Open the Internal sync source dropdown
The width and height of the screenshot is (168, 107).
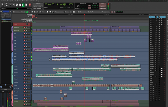pyautogui.click(x=38, y=4)
